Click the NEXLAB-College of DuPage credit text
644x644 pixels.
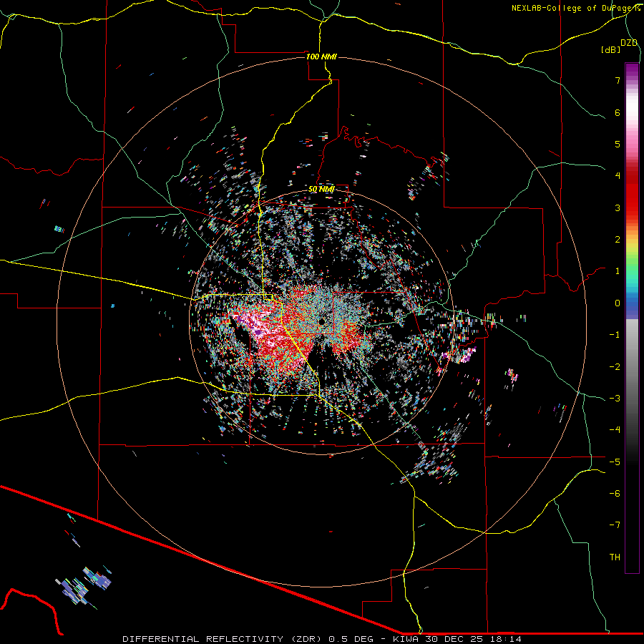click(x=575, y=8)
